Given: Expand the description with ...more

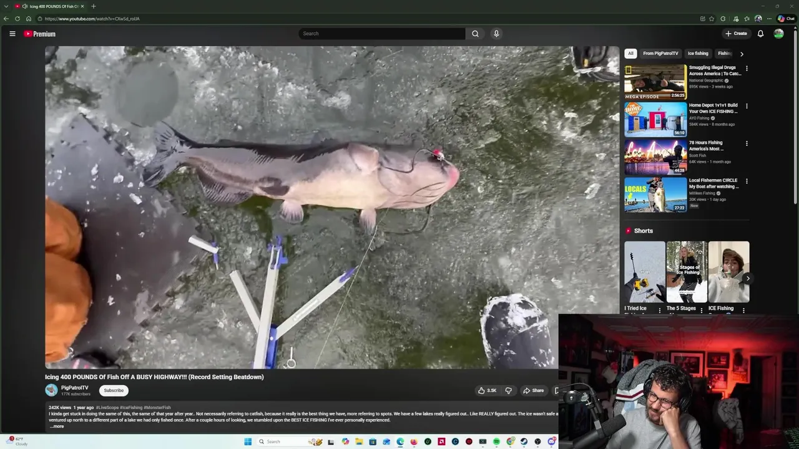Looking at the screenshot, I should (x=57, y=427).
